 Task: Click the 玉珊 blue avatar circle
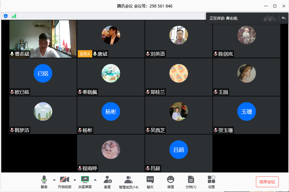tap(246, 112)
